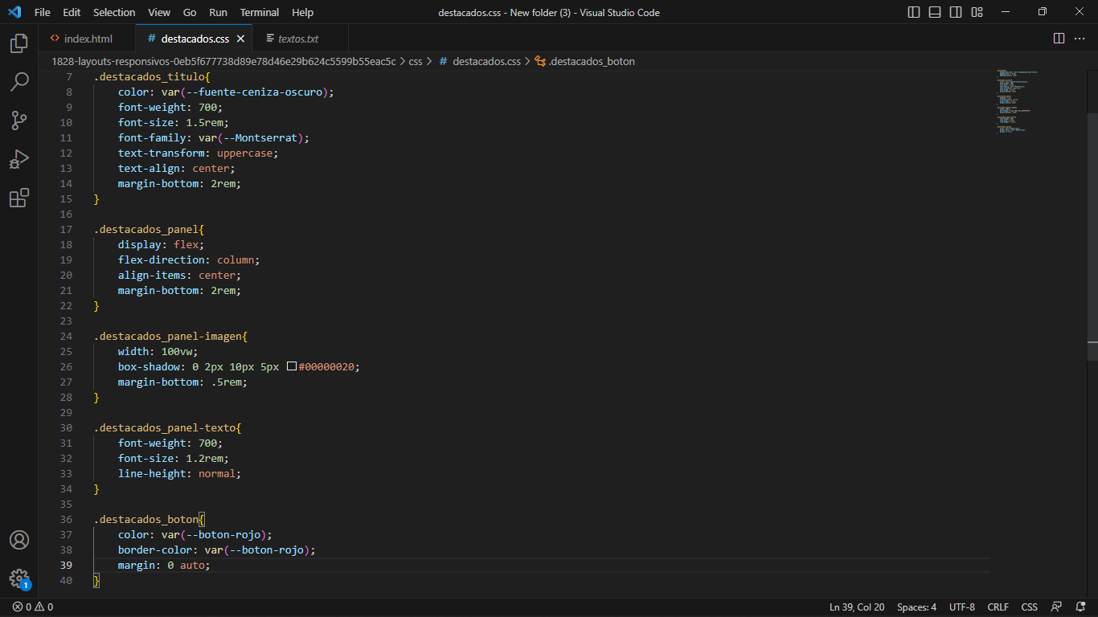Close the destacados.css tab
1098x617 pixels.
(240, 39)
